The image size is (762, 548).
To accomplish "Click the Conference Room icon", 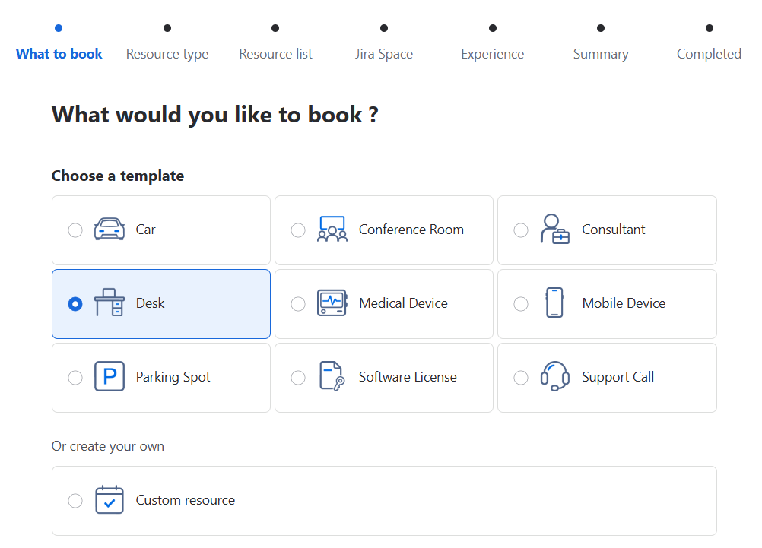I will pyautogui.click(x=332, y=230).
